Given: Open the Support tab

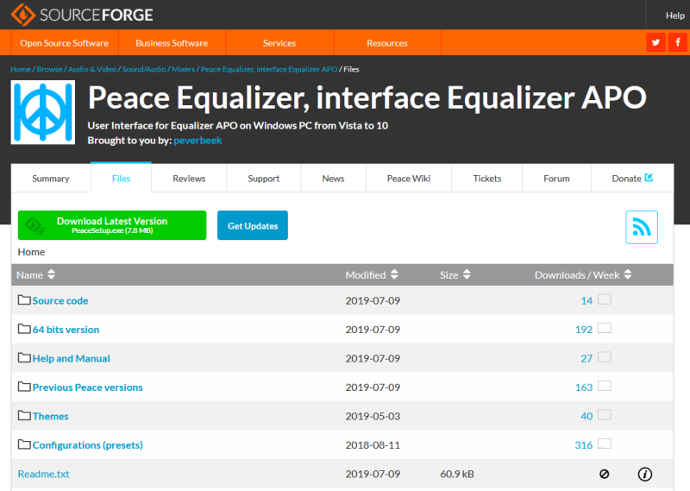Looking at the screenshot, I should (x=264, y=179).
